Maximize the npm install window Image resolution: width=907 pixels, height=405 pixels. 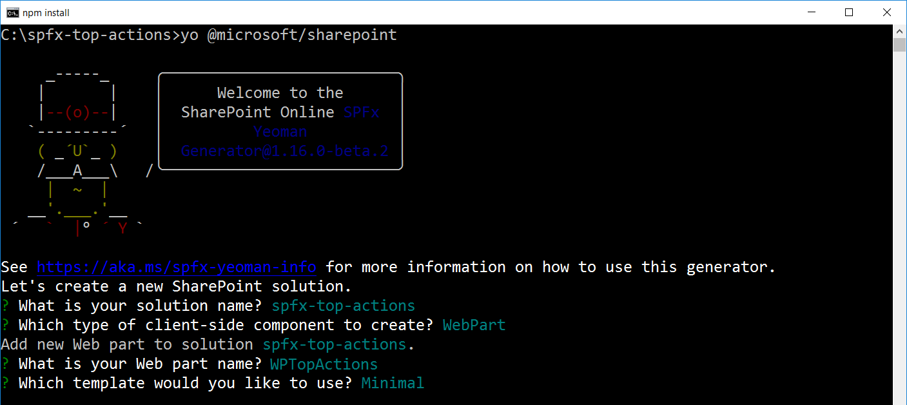point(849,12)
